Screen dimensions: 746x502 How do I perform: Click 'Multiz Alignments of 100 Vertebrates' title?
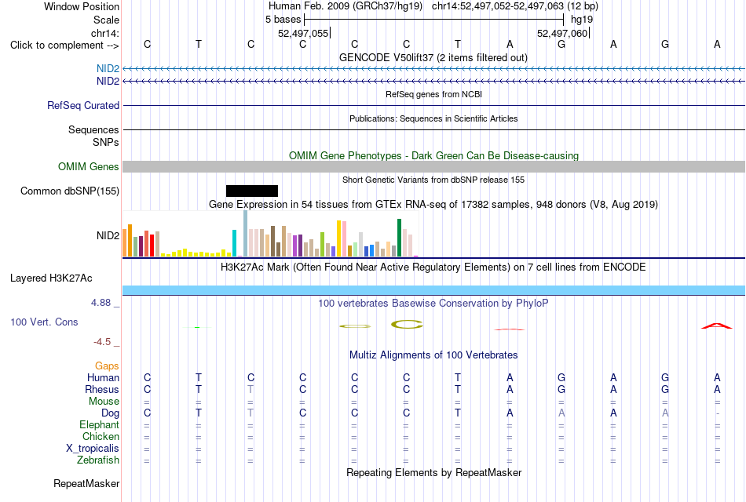pyautogui.click(x=433, y=355)
